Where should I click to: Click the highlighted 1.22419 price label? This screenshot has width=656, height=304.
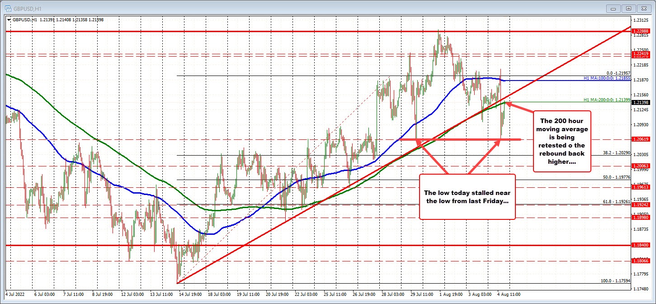point(642,54)
